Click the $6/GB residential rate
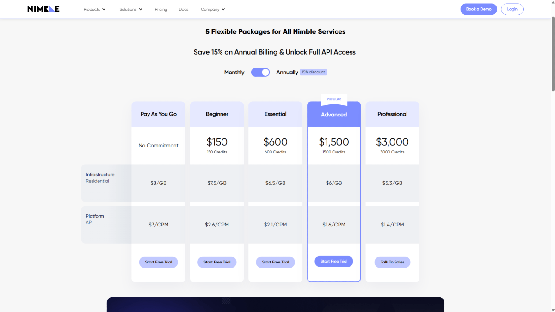555x312 pixels. (x=334, y=183)
